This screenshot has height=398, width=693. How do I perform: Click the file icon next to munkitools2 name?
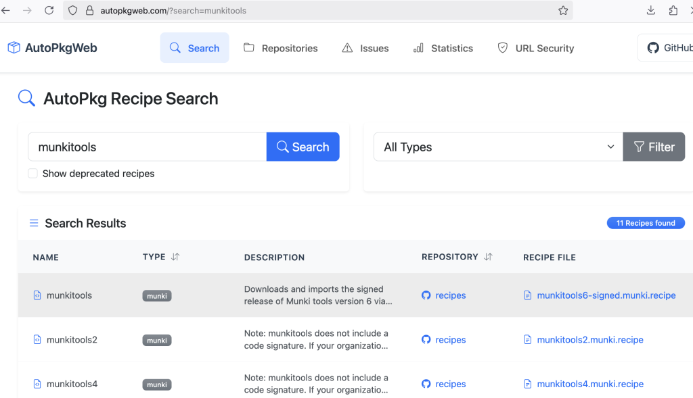[37, 339]
